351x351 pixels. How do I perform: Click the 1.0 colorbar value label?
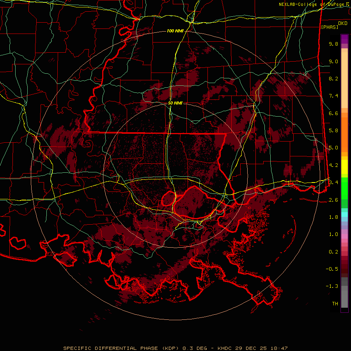[333, 234]
